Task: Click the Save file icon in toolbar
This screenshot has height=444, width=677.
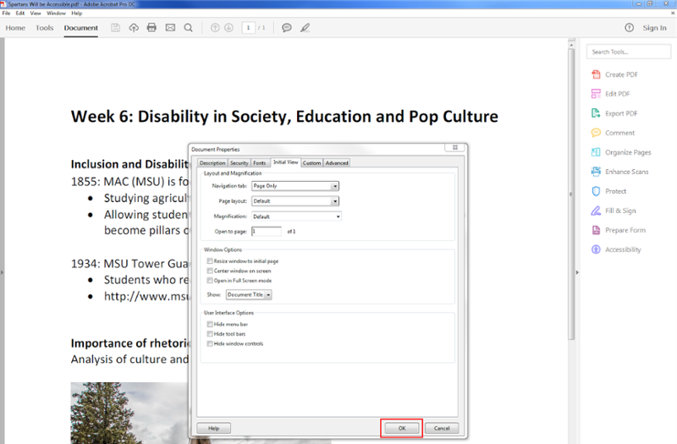Action: (x=115, y=28)
